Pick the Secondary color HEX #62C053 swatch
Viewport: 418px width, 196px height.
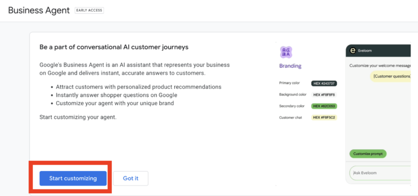pos(324,106)
